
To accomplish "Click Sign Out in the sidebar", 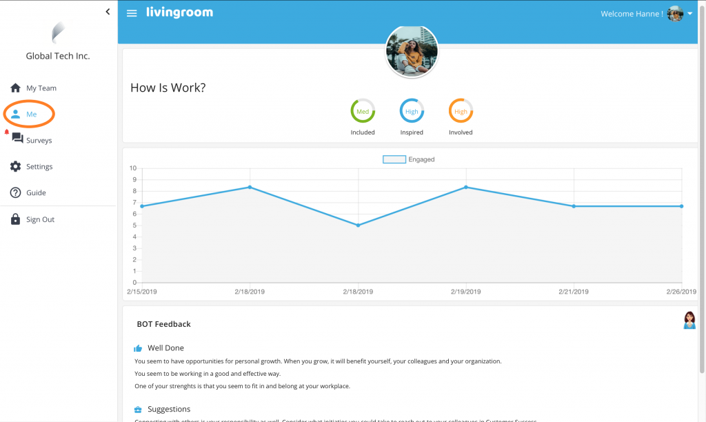I will (x=40, y=219).
